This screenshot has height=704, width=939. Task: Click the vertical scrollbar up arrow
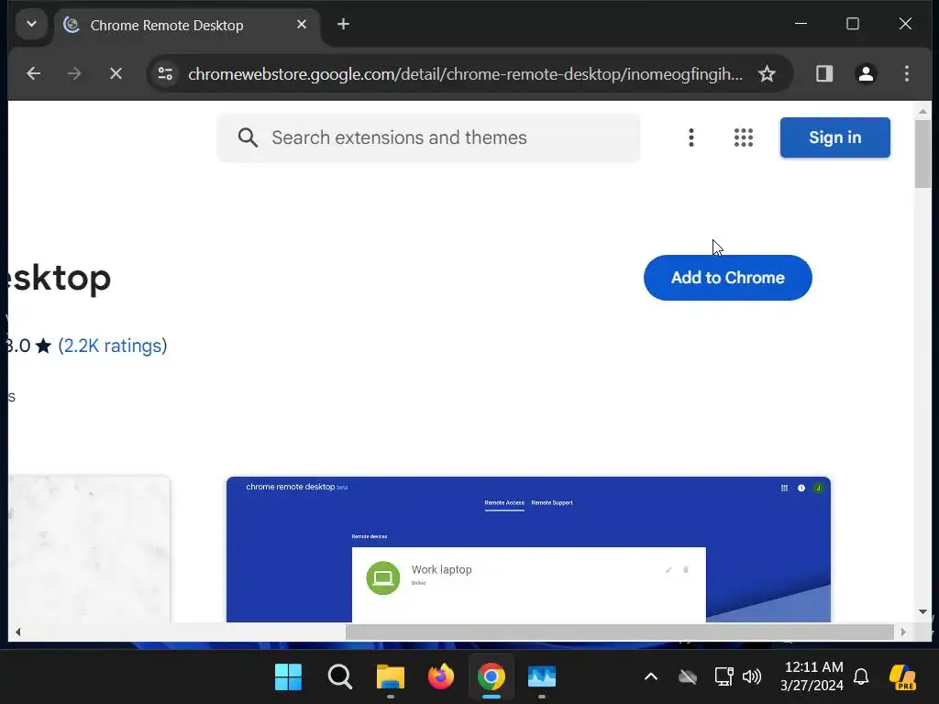[922, 111]
